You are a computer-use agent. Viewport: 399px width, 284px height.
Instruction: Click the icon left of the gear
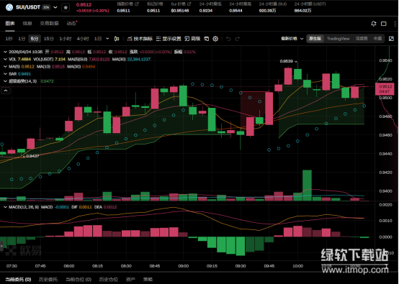(x=207, y=39)
